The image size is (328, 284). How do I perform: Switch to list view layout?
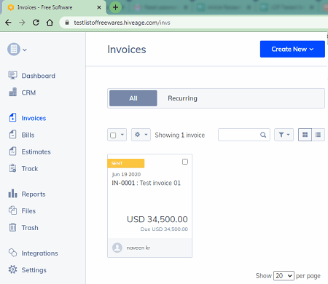click(x=318, y=135)
